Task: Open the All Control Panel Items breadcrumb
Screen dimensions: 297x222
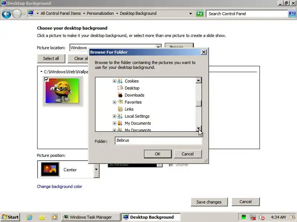Action: coord(61,13)
